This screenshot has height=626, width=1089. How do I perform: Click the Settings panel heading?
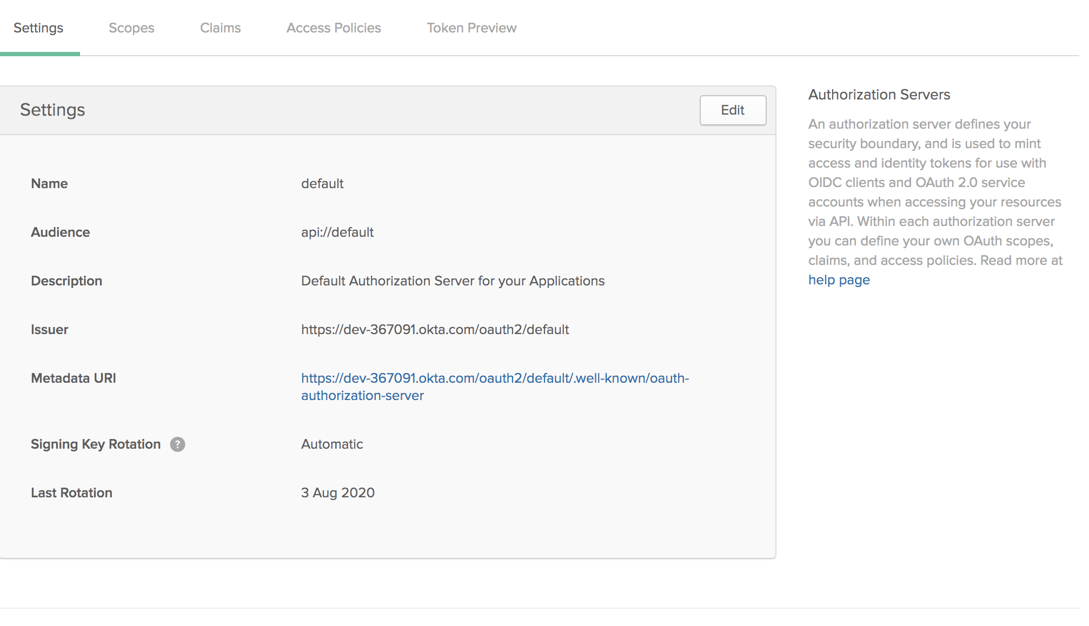[x=52, y=110]
